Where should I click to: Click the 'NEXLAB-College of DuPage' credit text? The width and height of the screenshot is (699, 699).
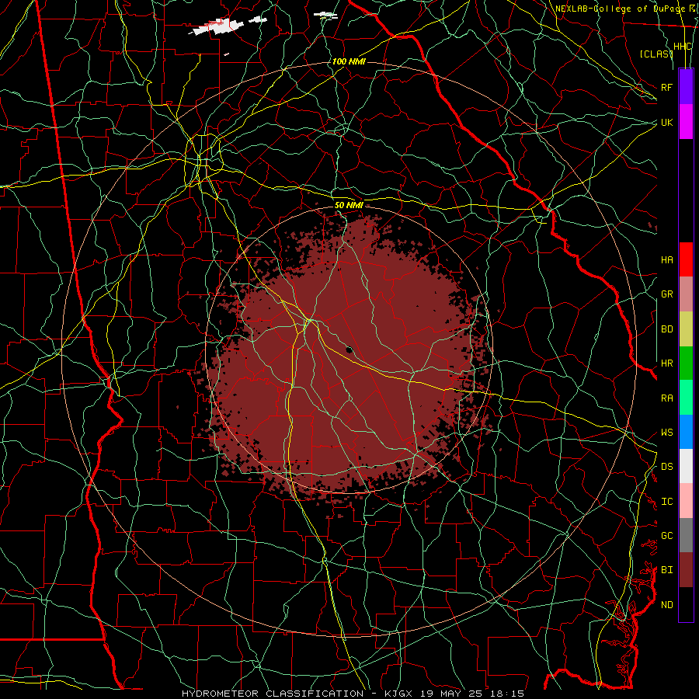(620, 9)
